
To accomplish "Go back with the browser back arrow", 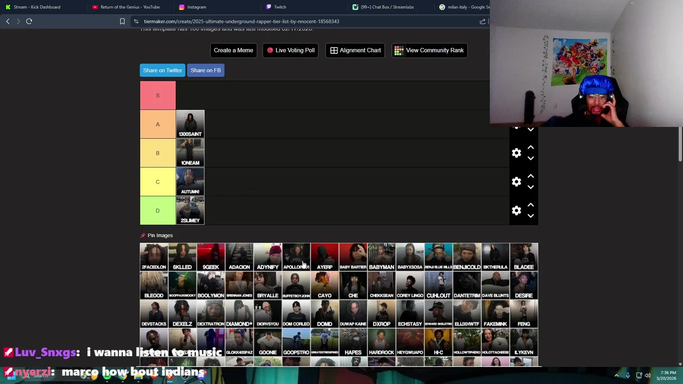I will point(7,21).
